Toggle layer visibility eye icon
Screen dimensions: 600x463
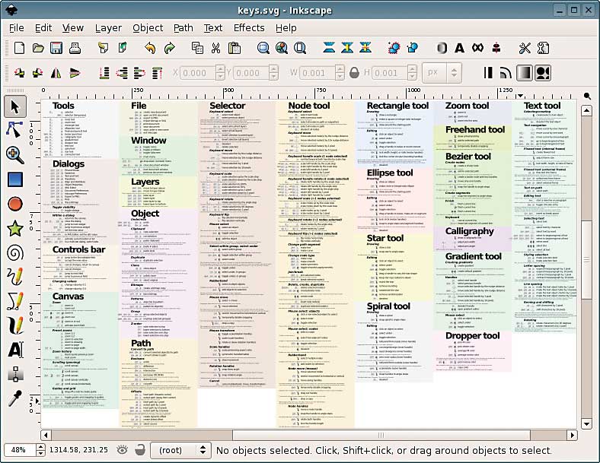pos(122,450)
